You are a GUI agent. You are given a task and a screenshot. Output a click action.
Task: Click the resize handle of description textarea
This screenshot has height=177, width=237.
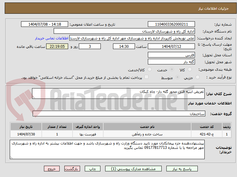34,97
